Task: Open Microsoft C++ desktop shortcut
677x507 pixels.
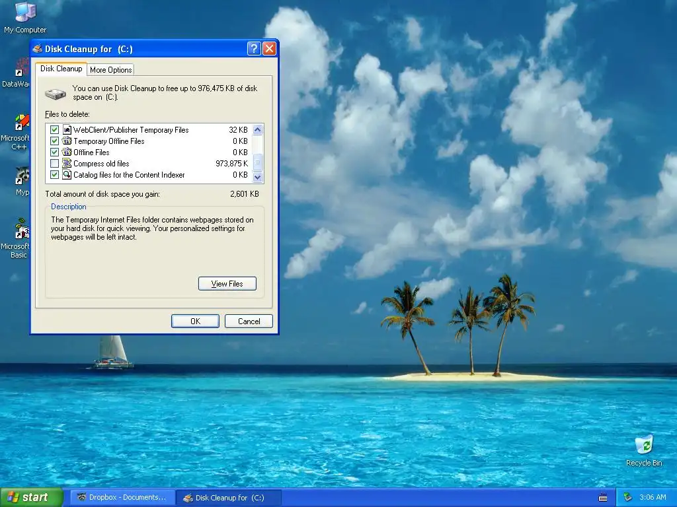Action: tap(17, 132)
